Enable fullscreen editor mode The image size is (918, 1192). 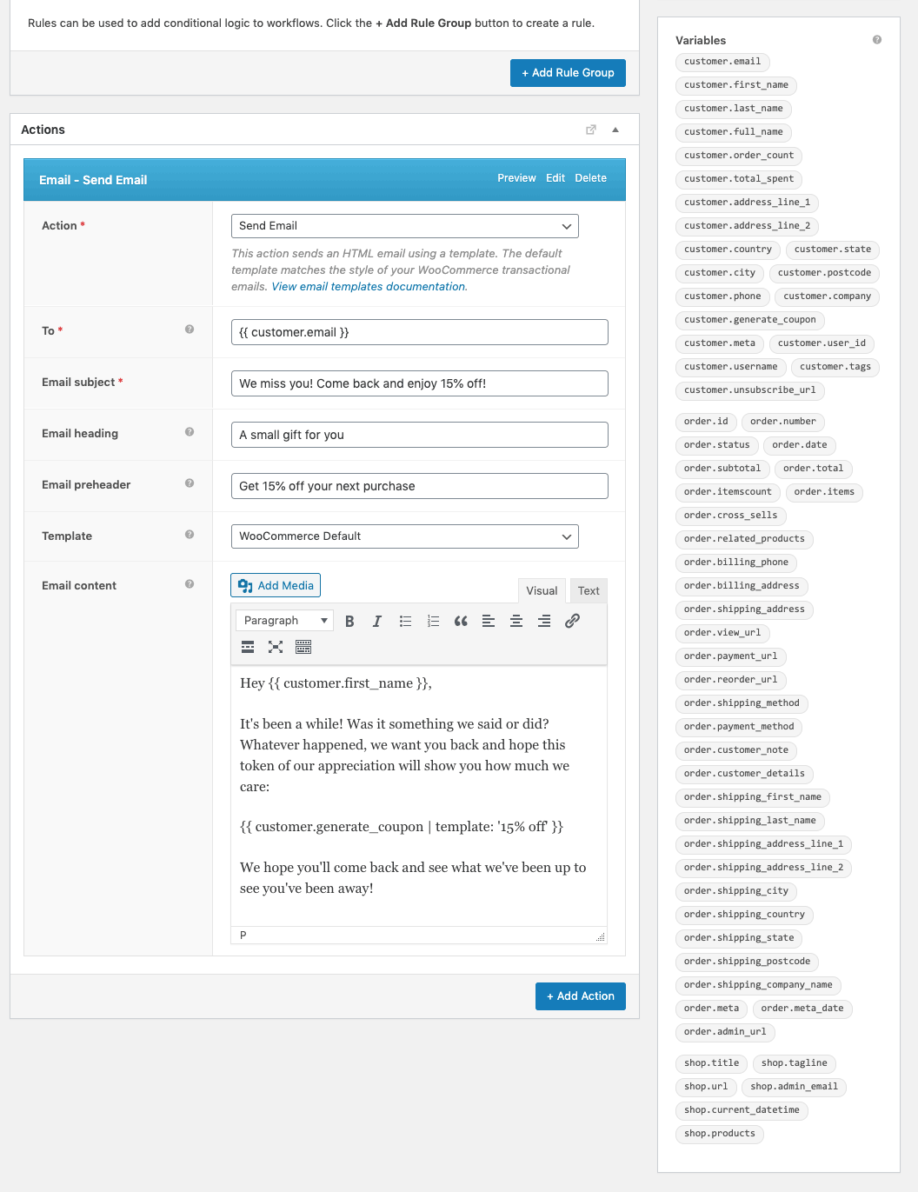pyautogui.click(x=276, y=647)
